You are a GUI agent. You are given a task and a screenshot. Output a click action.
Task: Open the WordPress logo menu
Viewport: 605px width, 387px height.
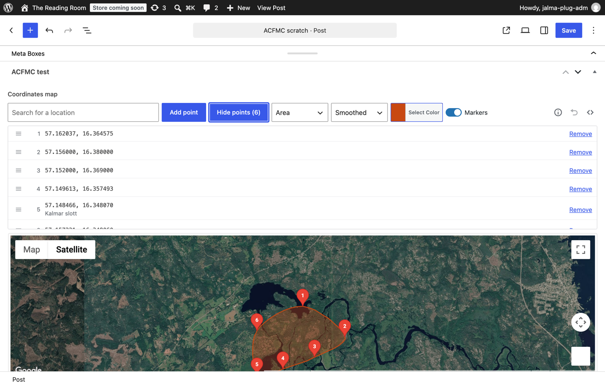point(8,8)
